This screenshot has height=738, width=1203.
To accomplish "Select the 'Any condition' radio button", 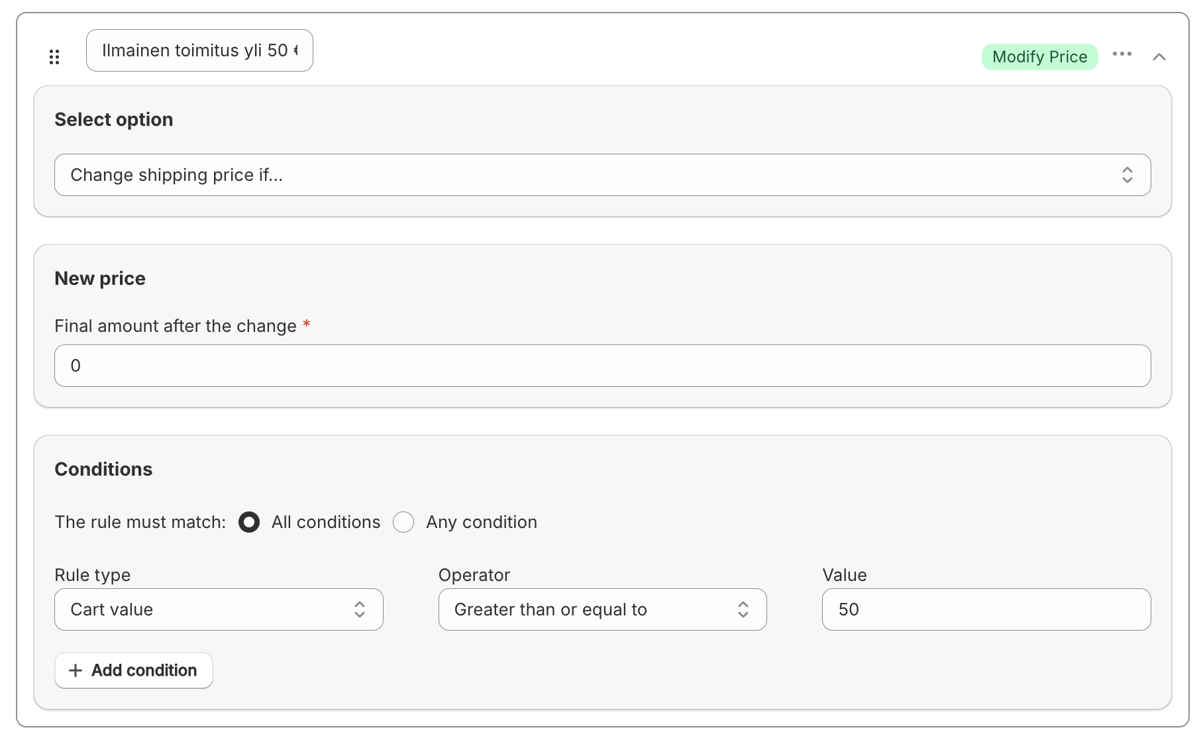I will tap(403, 522).
